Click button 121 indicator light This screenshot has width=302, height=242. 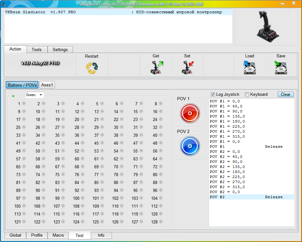pyautogui.click(x=24, y=222)
